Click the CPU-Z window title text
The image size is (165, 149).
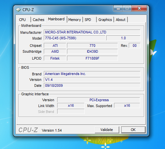tap(28, 10)
